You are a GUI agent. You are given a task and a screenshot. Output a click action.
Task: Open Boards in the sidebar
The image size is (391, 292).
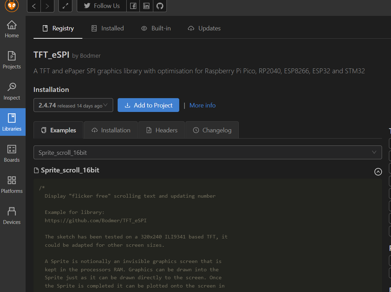tap(12, 153)
